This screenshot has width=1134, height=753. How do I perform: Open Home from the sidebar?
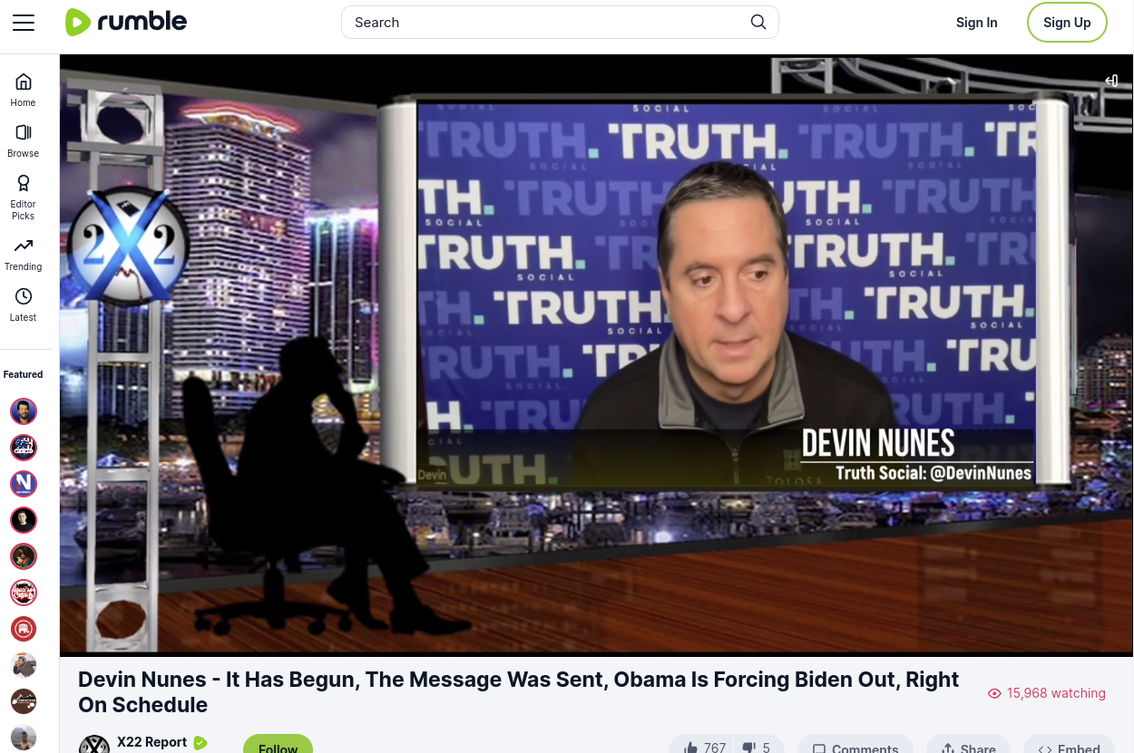(24, 90)
